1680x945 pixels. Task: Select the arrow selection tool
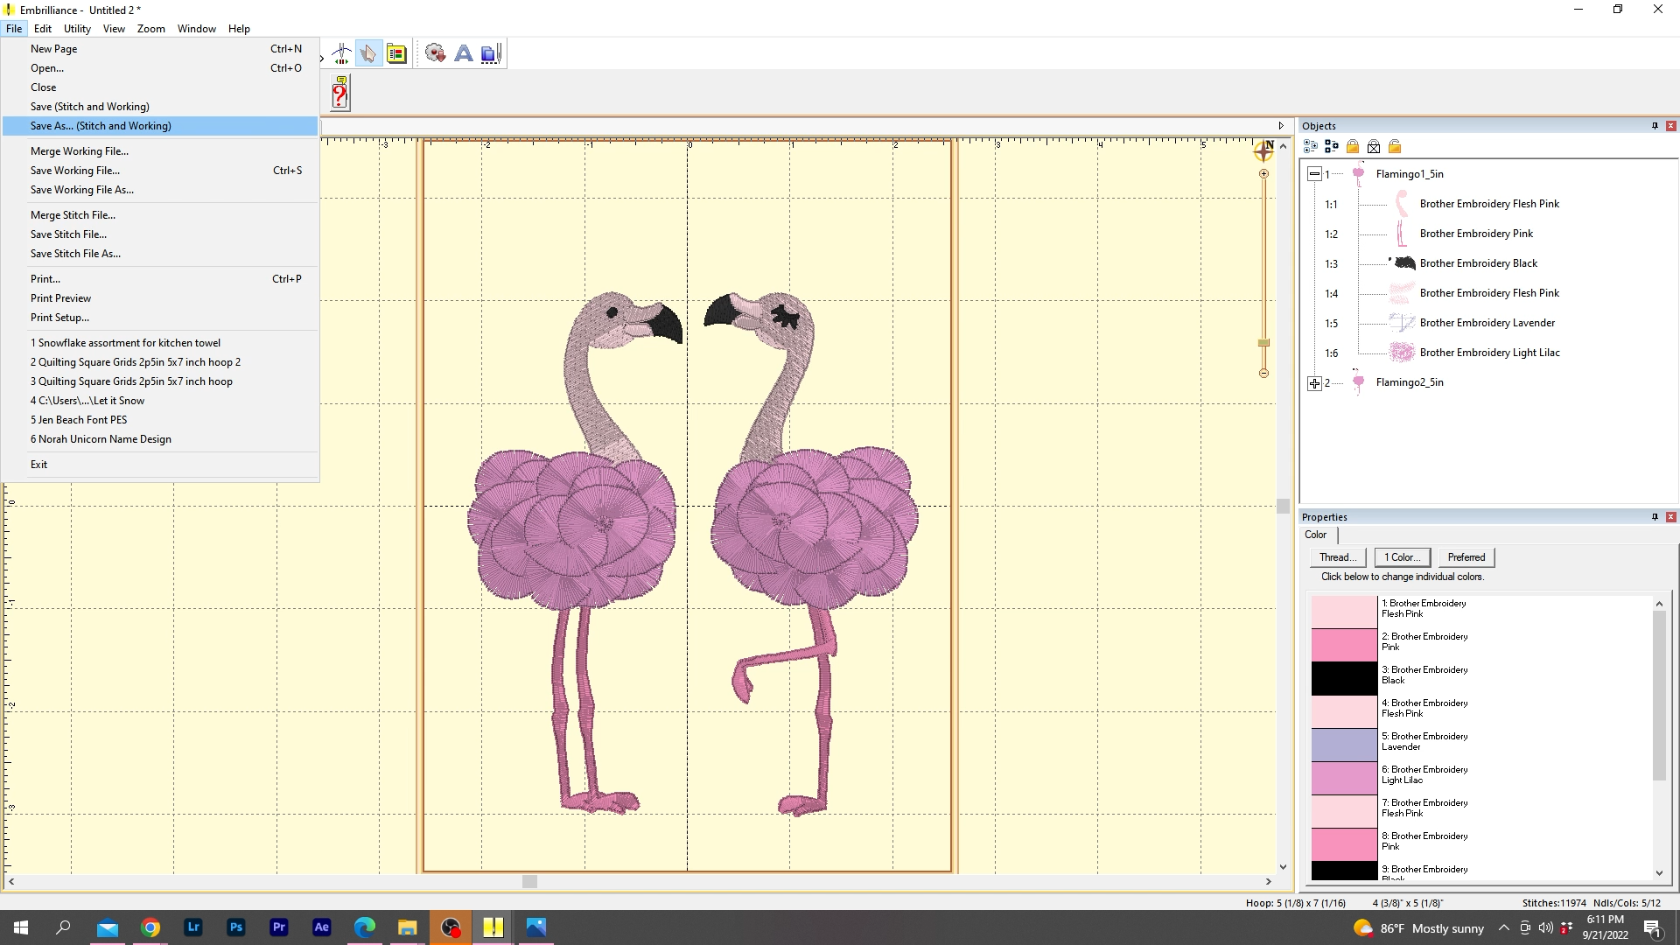point(368,54)
